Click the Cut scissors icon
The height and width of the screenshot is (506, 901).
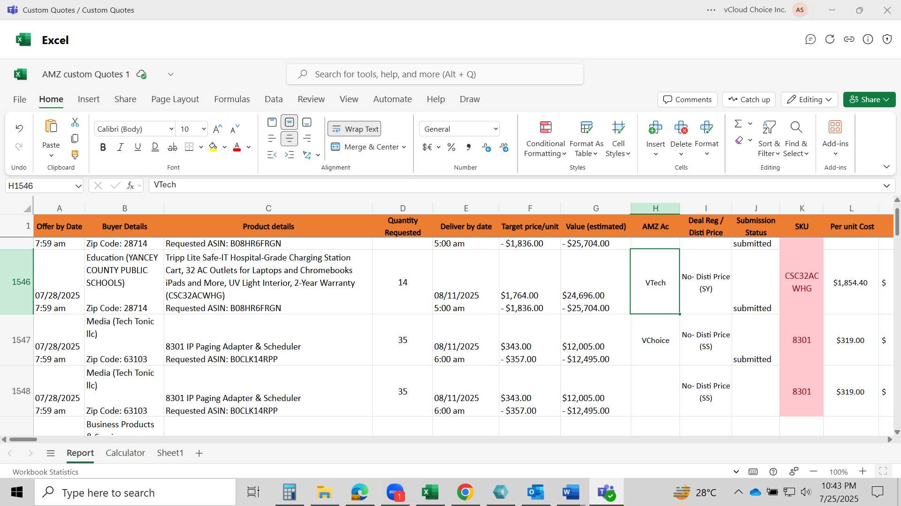(75, 122)
